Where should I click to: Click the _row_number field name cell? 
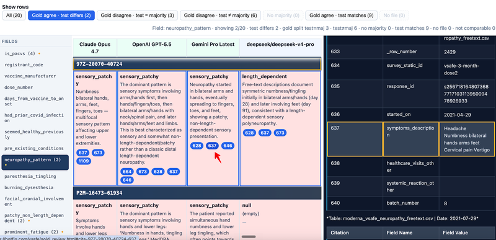coord(411,51)
